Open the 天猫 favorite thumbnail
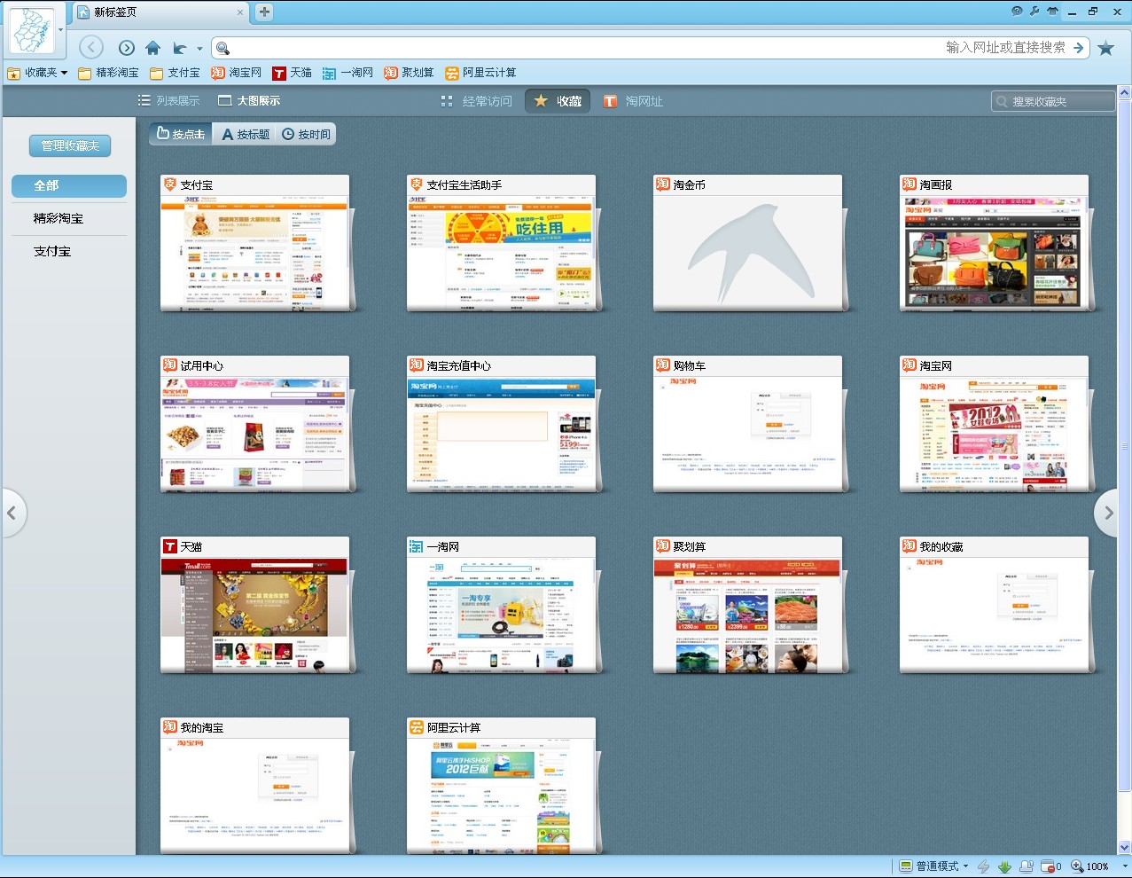 coord(255,605)
